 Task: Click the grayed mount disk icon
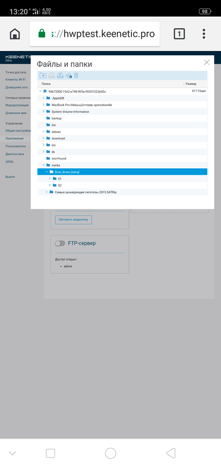point(51,75)
